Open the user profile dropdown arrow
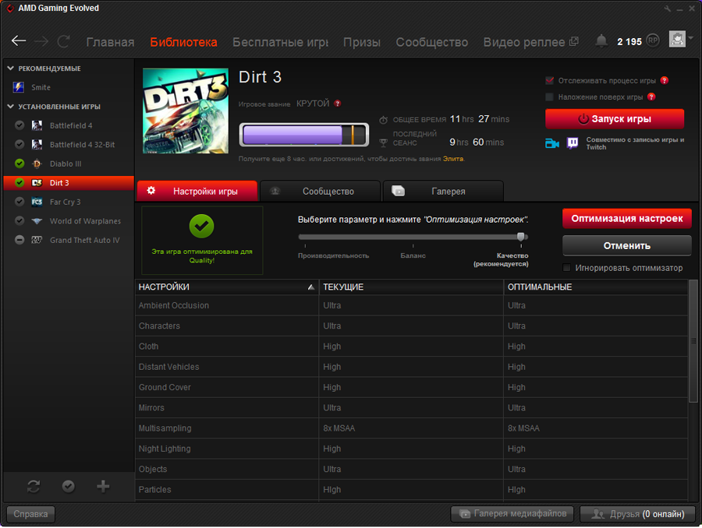This screenshot has height=528, width=702. 691,38
